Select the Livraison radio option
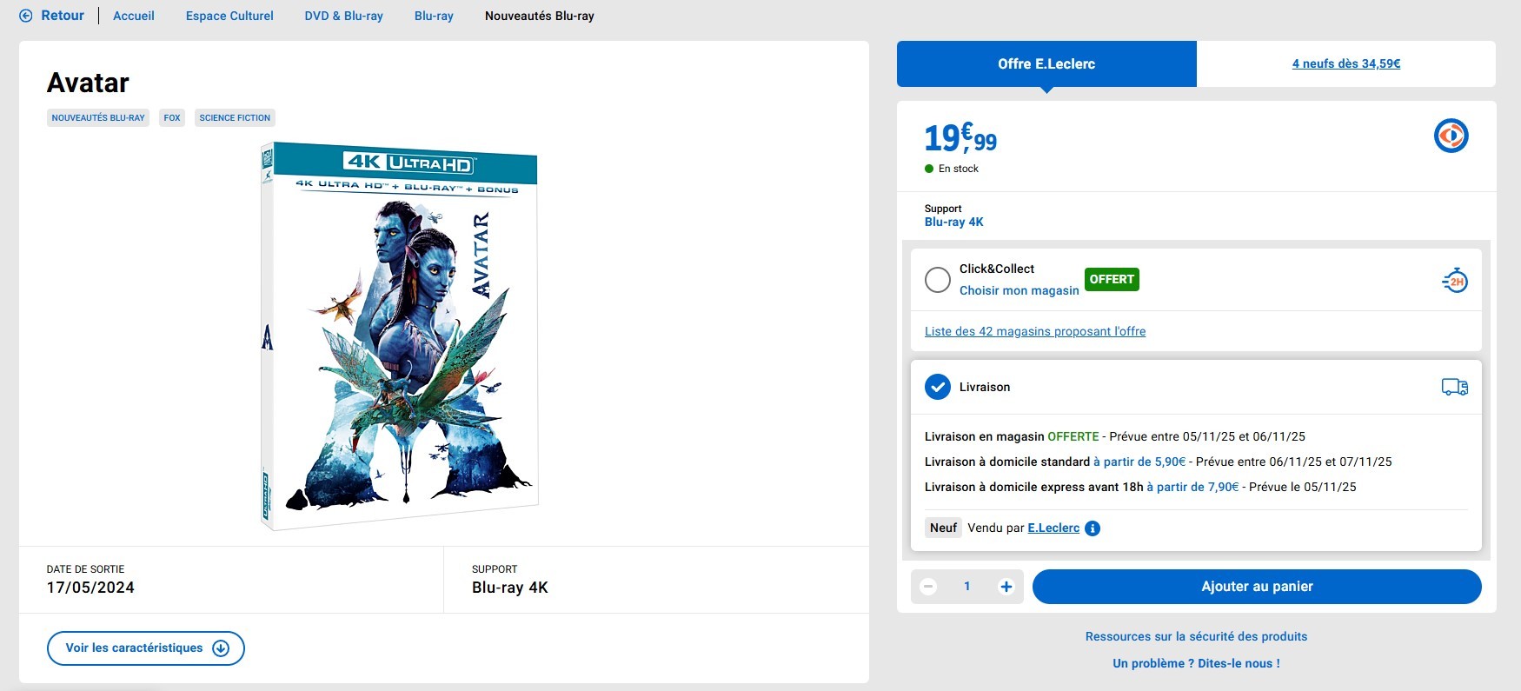Screen dimensions: 1521x691 938,387
